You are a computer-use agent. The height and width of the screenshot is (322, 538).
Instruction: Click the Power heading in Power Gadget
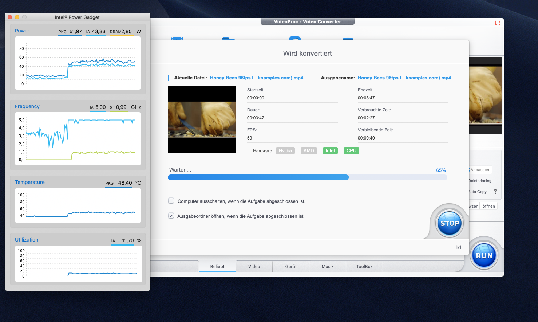click(x=22, y=31)
